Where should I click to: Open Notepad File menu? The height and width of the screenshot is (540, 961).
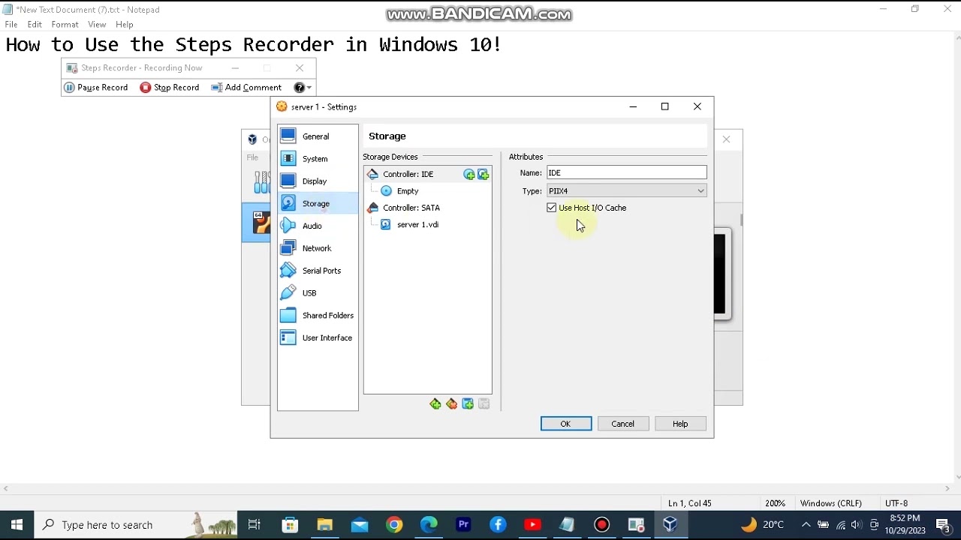[x=11, y=25]
